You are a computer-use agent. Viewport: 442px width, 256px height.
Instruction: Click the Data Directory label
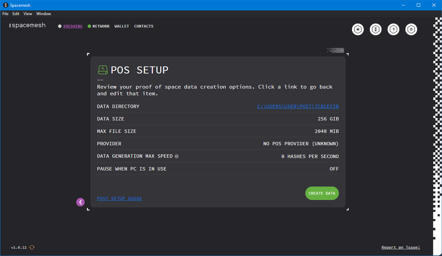click(x=118, y=106)
